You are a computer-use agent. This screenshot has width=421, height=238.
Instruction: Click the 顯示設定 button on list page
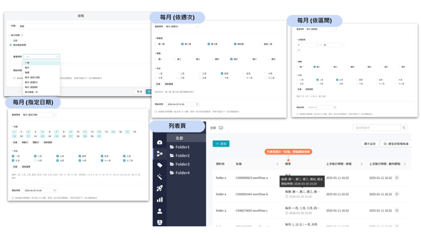pos(369,144)
